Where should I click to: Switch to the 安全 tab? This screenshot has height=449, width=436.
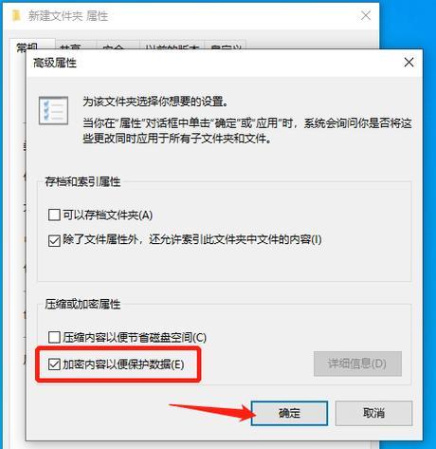113,47
